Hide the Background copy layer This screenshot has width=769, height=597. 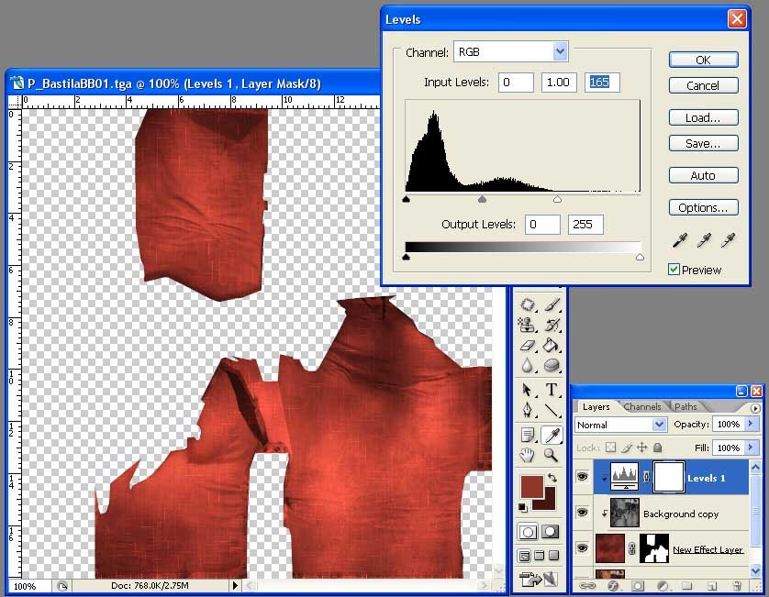582,514
